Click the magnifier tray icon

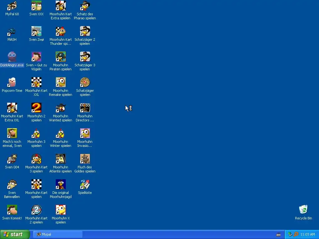[296, 234]
